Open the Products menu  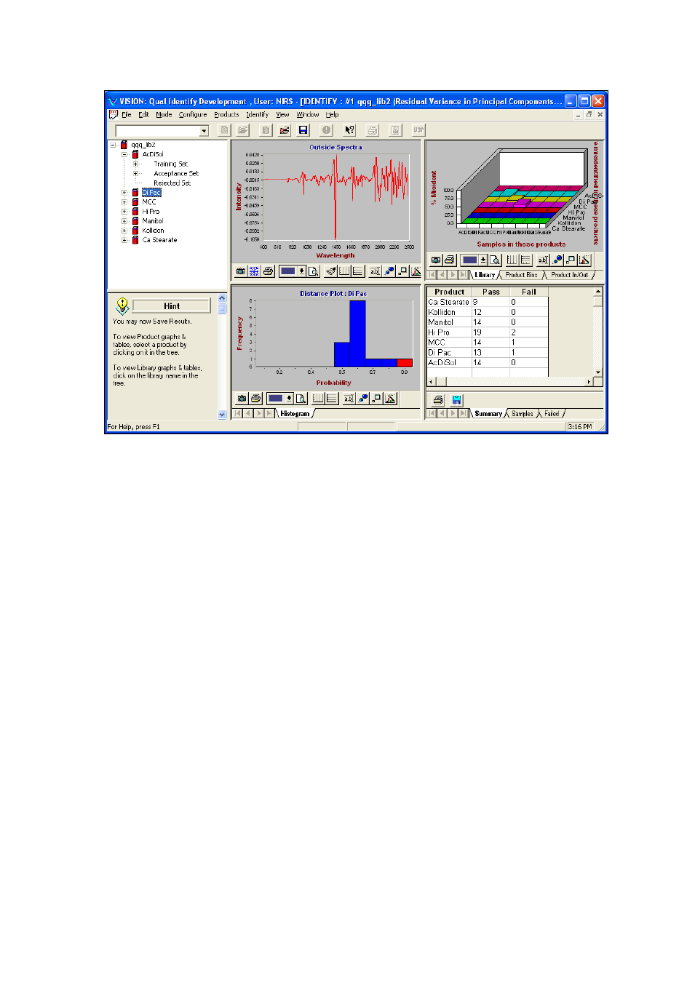point(226,114)
